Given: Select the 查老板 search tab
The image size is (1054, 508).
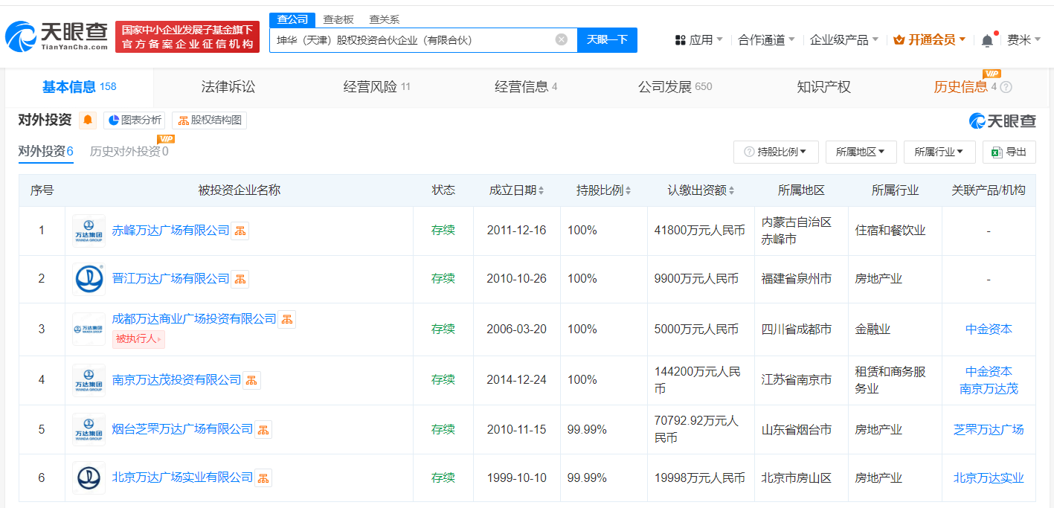Looking at the screenshot, I should [338, 19].
